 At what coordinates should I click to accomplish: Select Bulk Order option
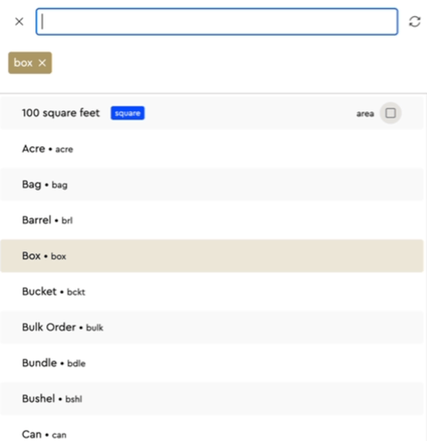point(212,327)
